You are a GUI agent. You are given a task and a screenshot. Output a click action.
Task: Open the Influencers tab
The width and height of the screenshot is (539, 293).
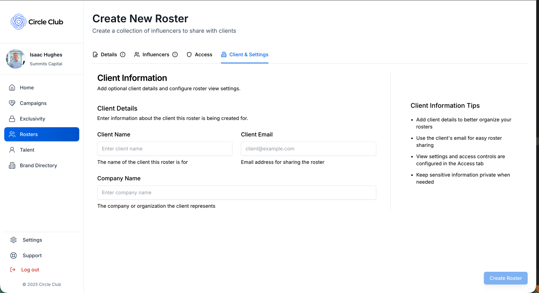pyautogui.click(x=156, y=54)
